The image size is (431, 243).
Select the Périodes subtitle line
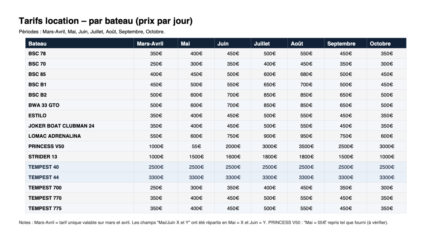(92, 31)
